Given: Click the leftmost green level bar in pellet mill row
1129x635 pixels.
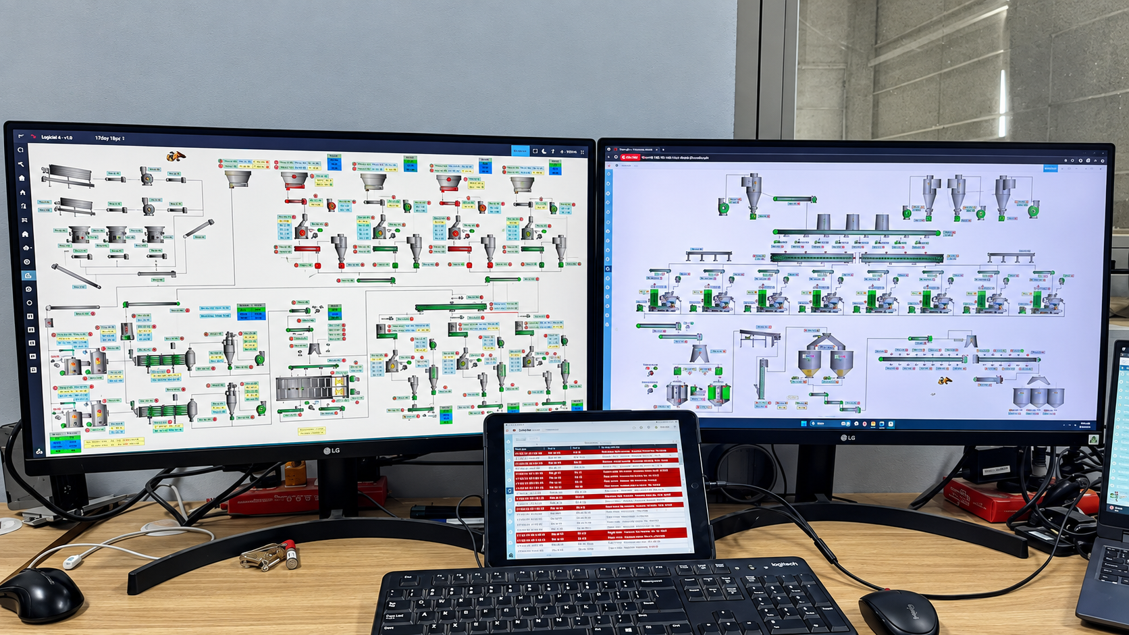Looking at the screenshot, I should point(654,298).
